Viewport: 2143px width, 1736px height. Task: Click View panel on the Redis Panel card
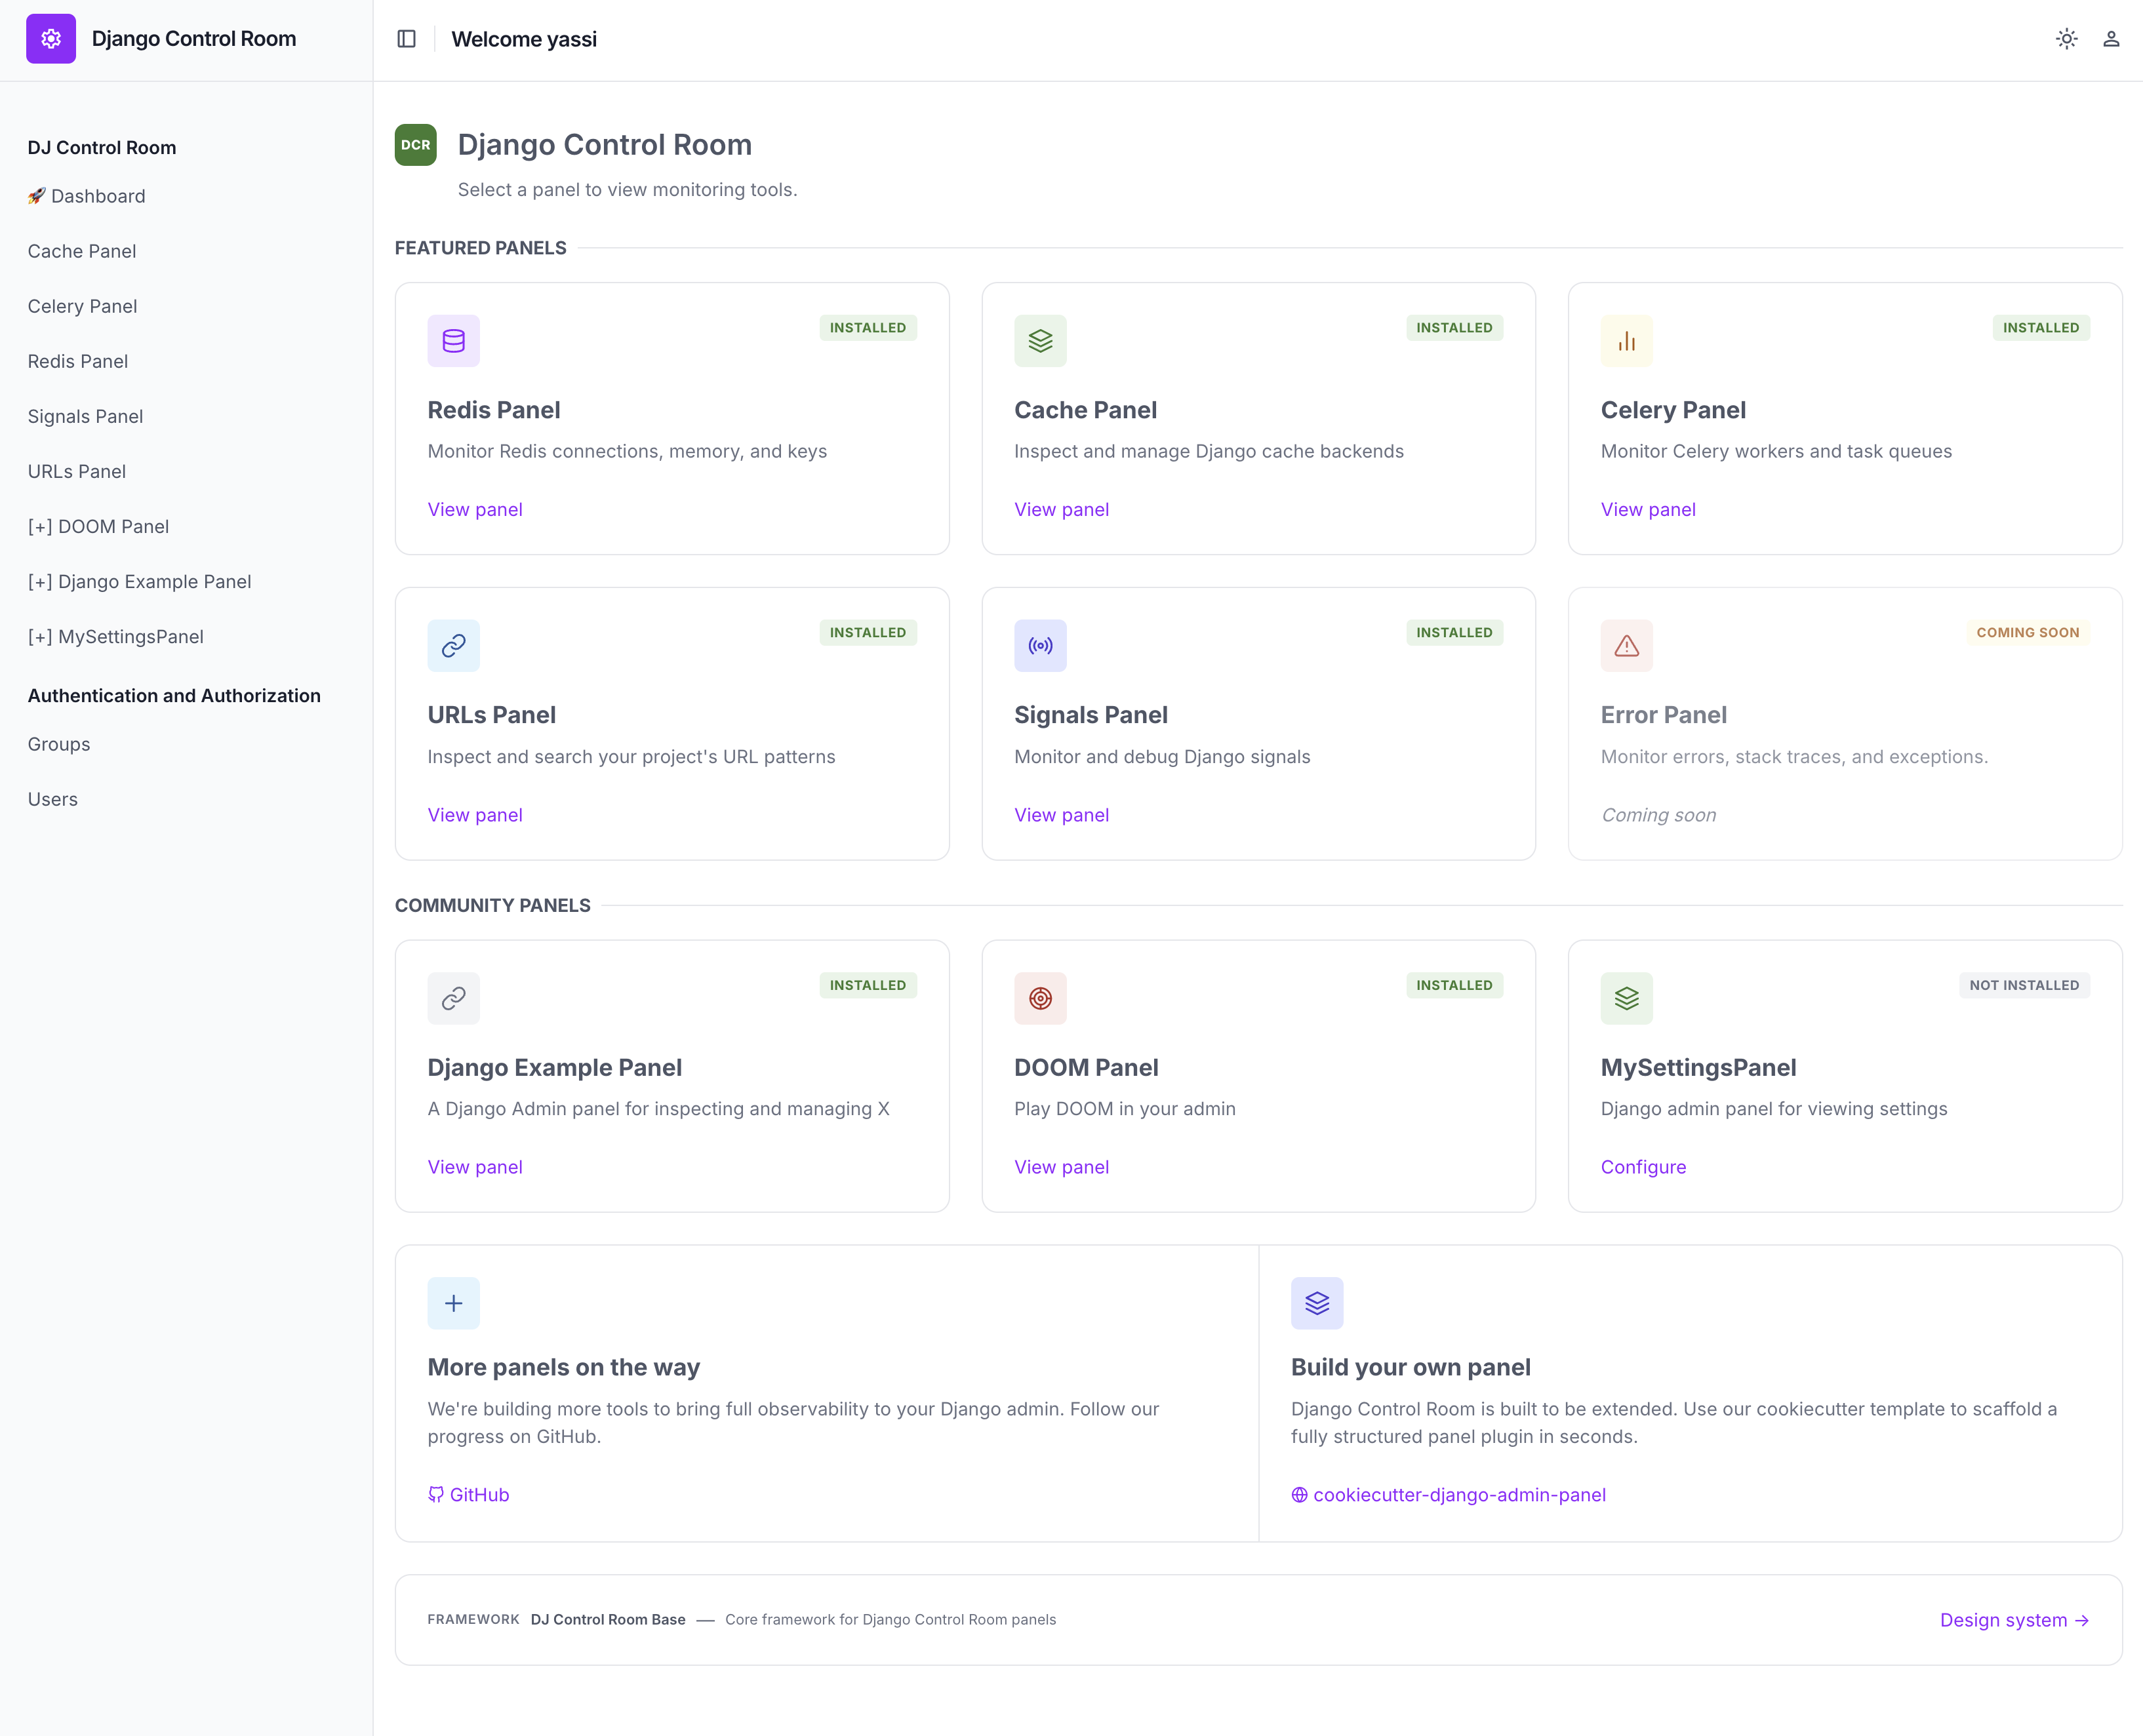pos(475,510)
